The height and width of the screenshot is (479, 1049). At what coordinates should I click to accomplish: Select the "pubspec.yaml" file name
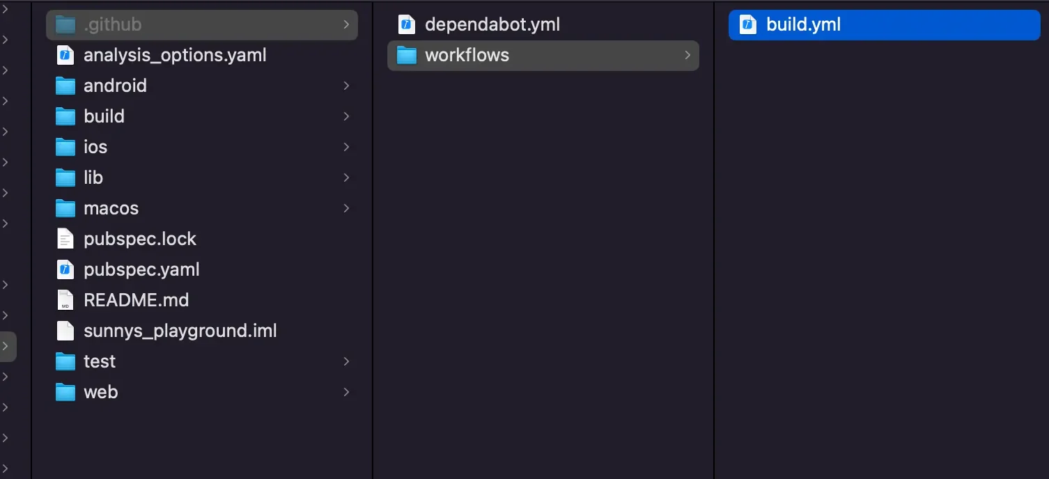(141, 269)
